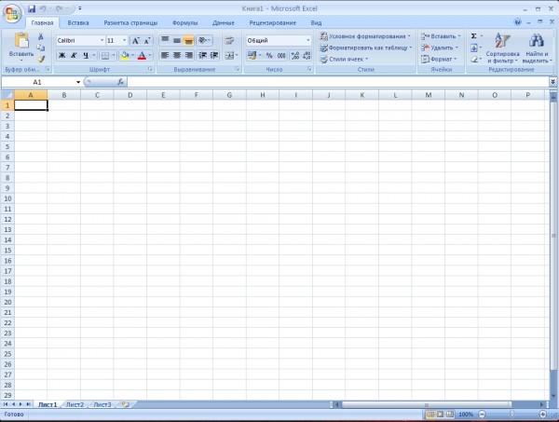Select entire sheet with corner button
559x422 pixels.
click(x=7, y=95)
